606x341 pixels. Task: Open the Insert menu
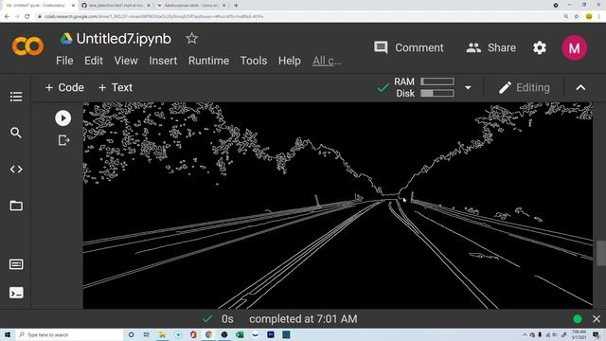point(163,61)
